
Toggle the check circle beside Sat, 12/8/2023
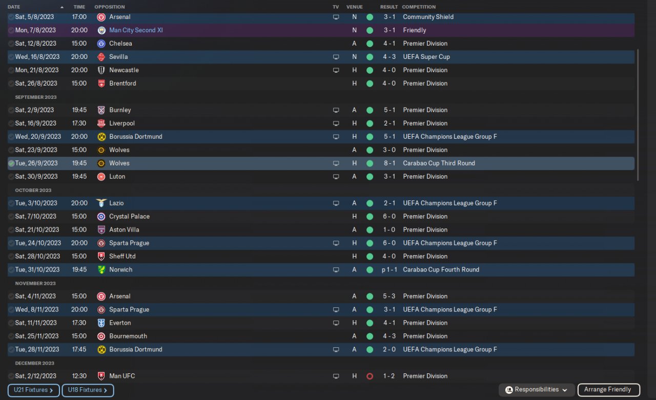click(11, 44)
